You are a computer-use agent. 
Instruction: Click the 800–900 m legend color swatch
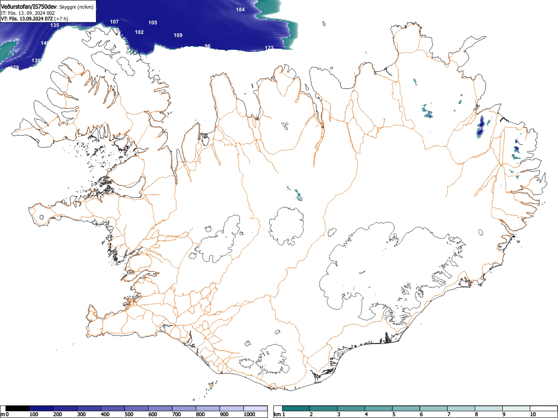(208, 408)
